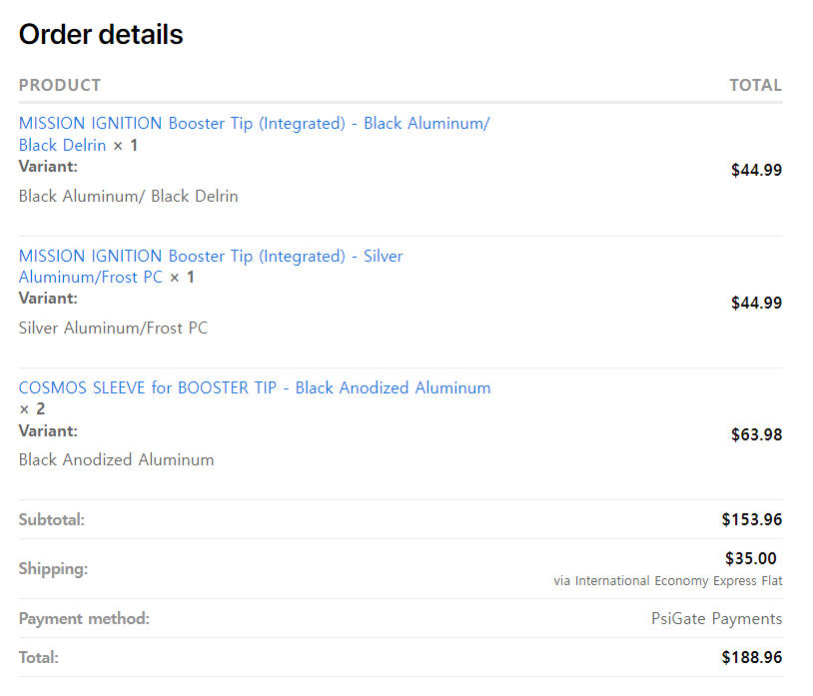The image size is (813, 696).
Task: Open the COSMOS SLEEVE for BOOSTER TIP link
Action: 255,388
